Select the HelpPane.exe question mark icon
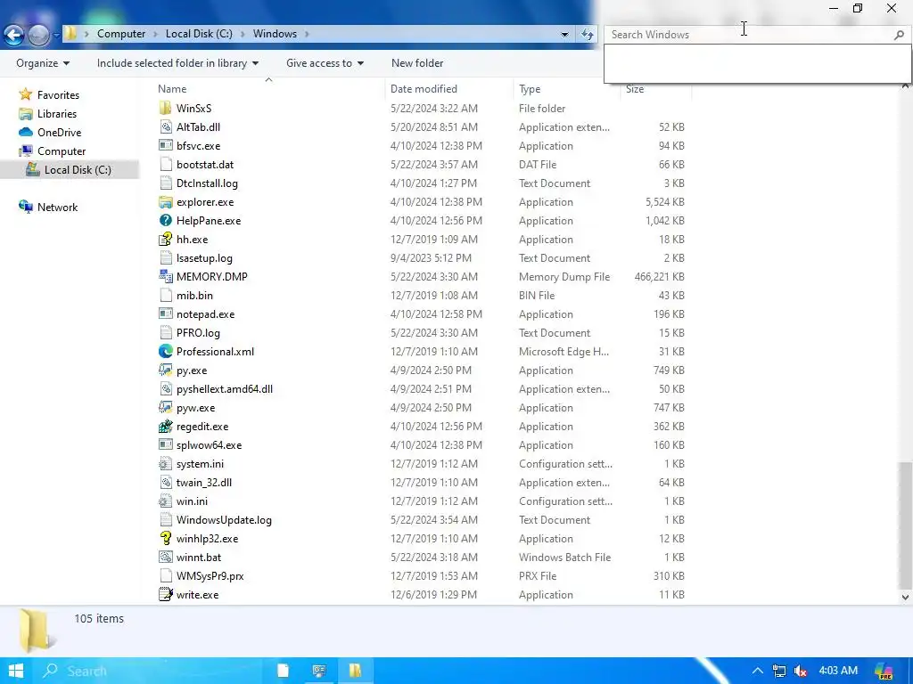The height and width of the screenshot is (684, 913). [x=165, y=221]
